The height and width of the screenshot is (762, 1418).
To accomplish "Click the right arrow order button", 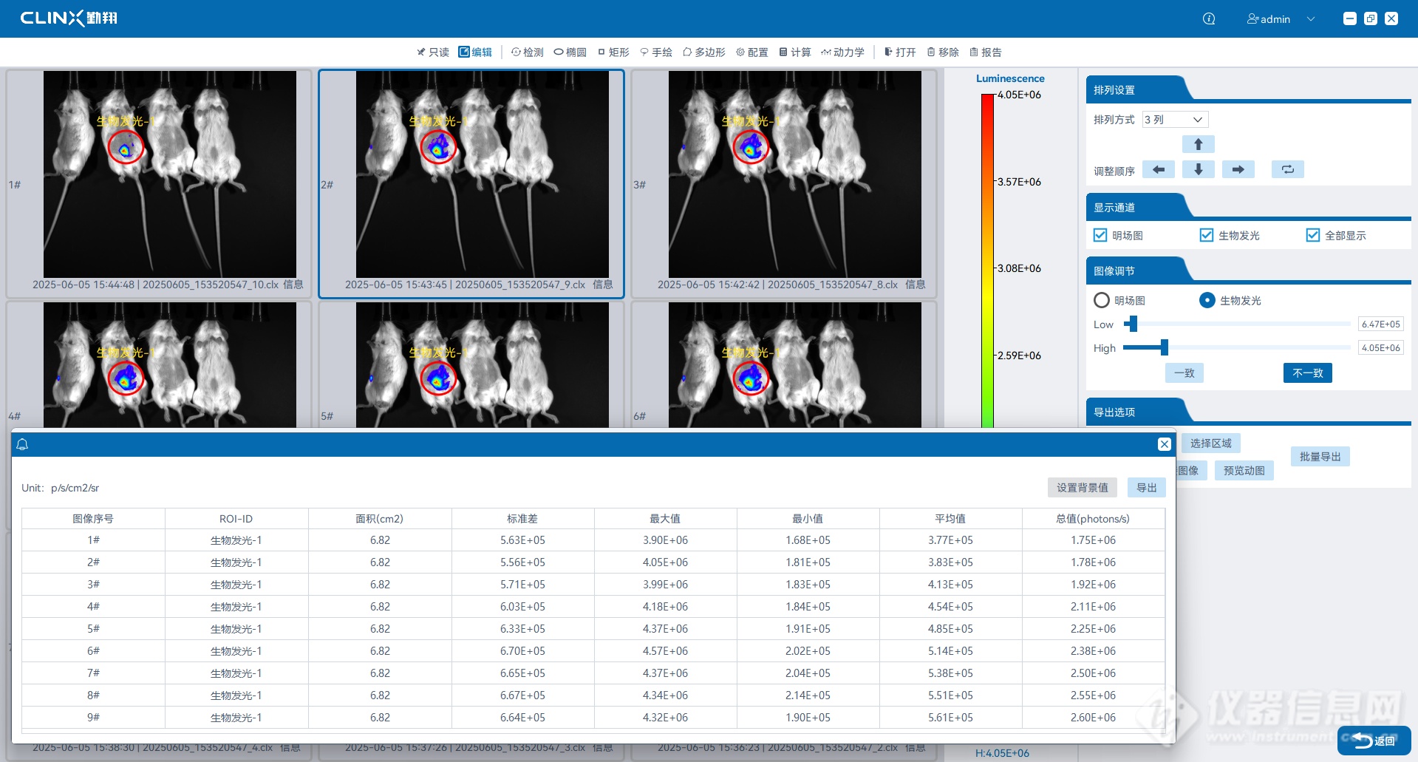I will [x=1238, y=170].
